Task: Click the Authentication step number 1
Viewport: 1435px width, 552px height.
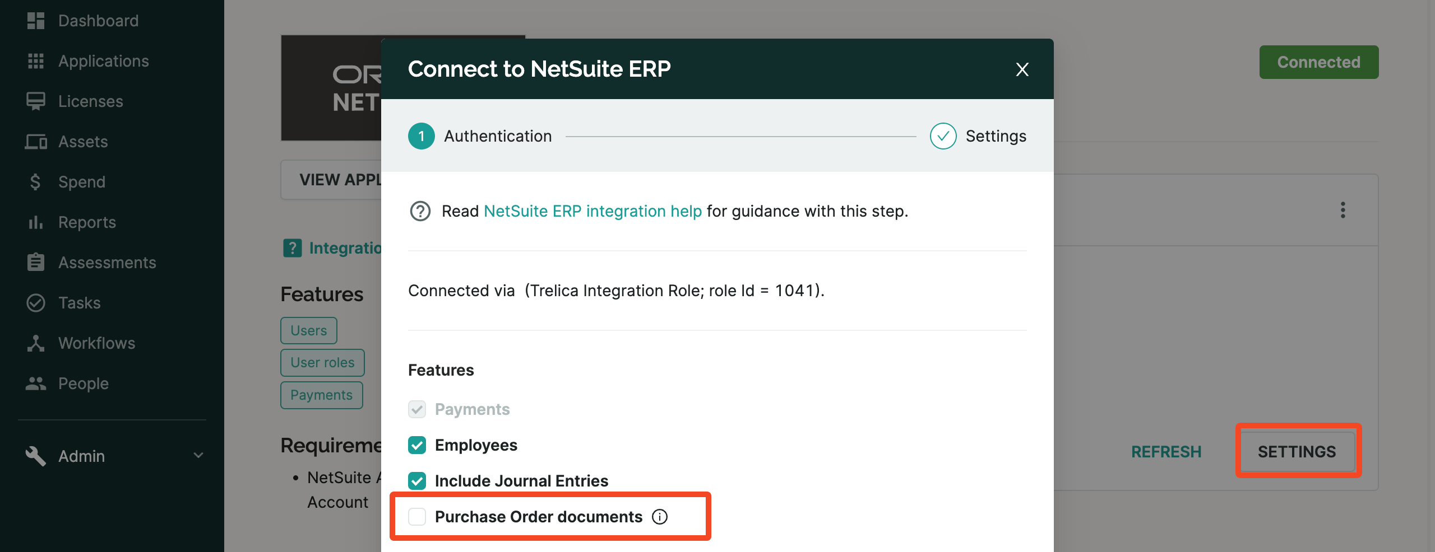Action: 422,136
